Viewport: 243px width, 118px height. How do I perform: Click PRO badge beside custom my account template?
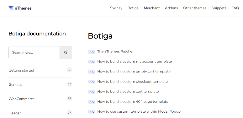[x=92, y=62]
